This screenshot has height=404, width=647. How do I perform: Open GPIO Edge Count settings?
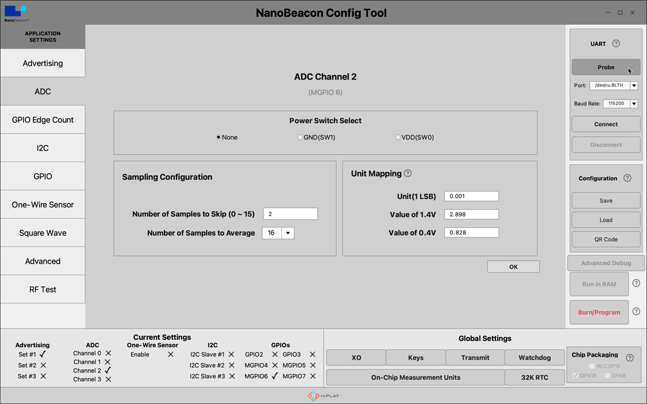(43, 120)
